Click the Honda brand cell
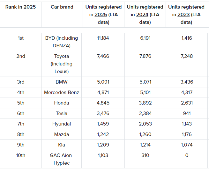The height and width of the screenshot is (170, 209). [62, 103]
